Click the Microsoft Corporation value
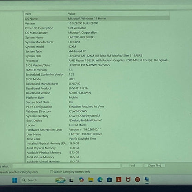 tap(83, 32)
